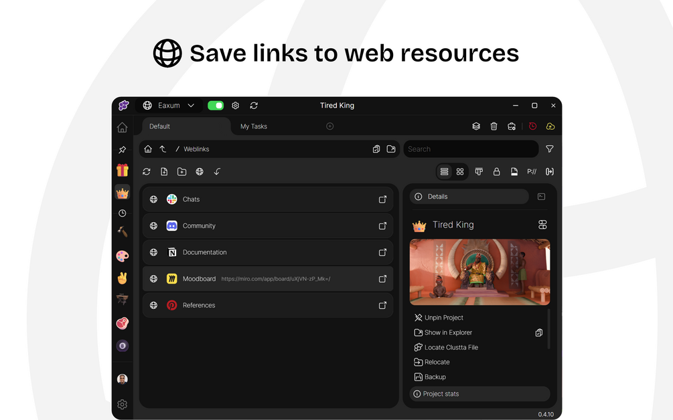Screen dimensions: 673x420
Task: Toggle the file document icon in toolbar
Action: point(514,171)
